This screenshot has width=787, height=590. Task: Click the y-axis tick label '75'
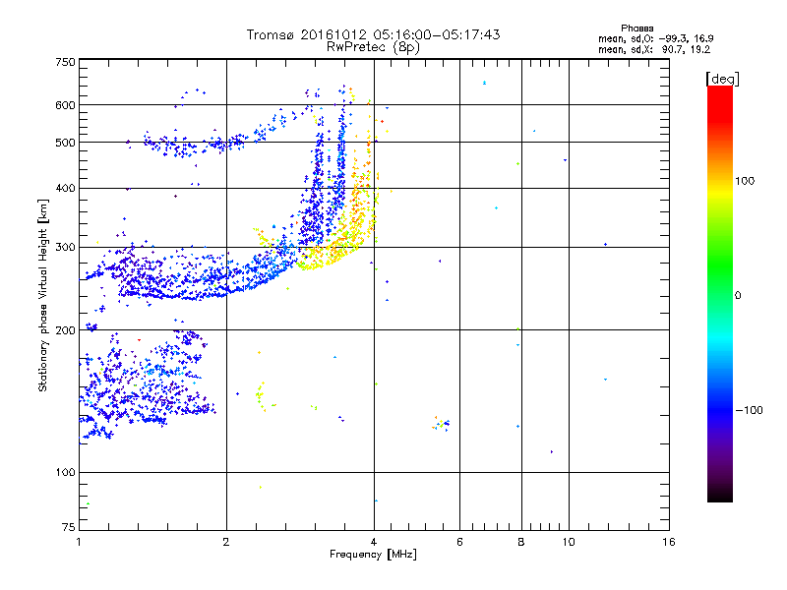69,527
